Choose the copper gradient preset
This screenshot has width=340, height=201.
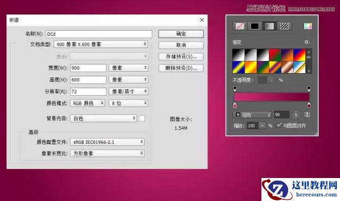click(x=287, y=67)
